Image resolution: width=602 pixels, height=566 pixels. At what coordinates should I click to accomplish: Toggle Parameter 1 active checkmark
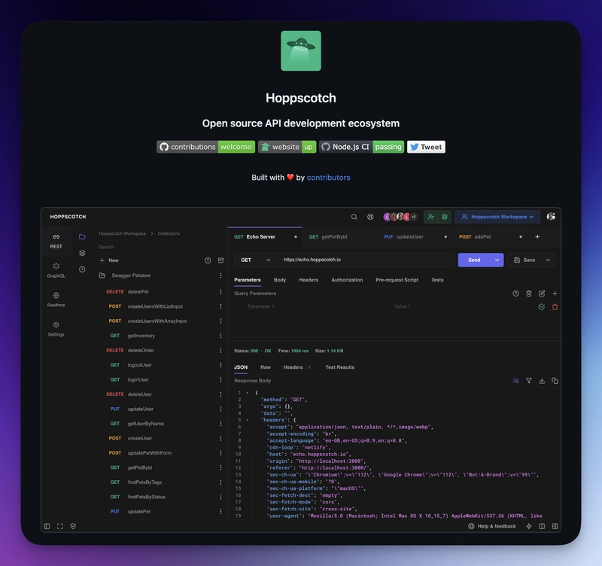click(x=541, y=307)
